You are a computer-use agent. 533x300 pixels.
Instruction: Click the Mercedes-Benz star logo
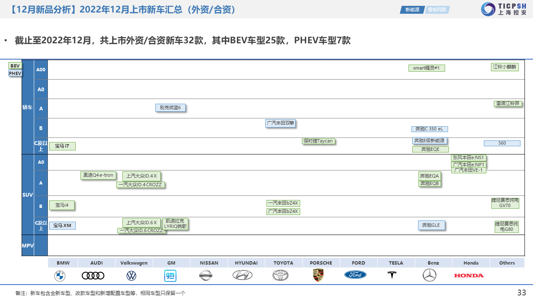429,275
